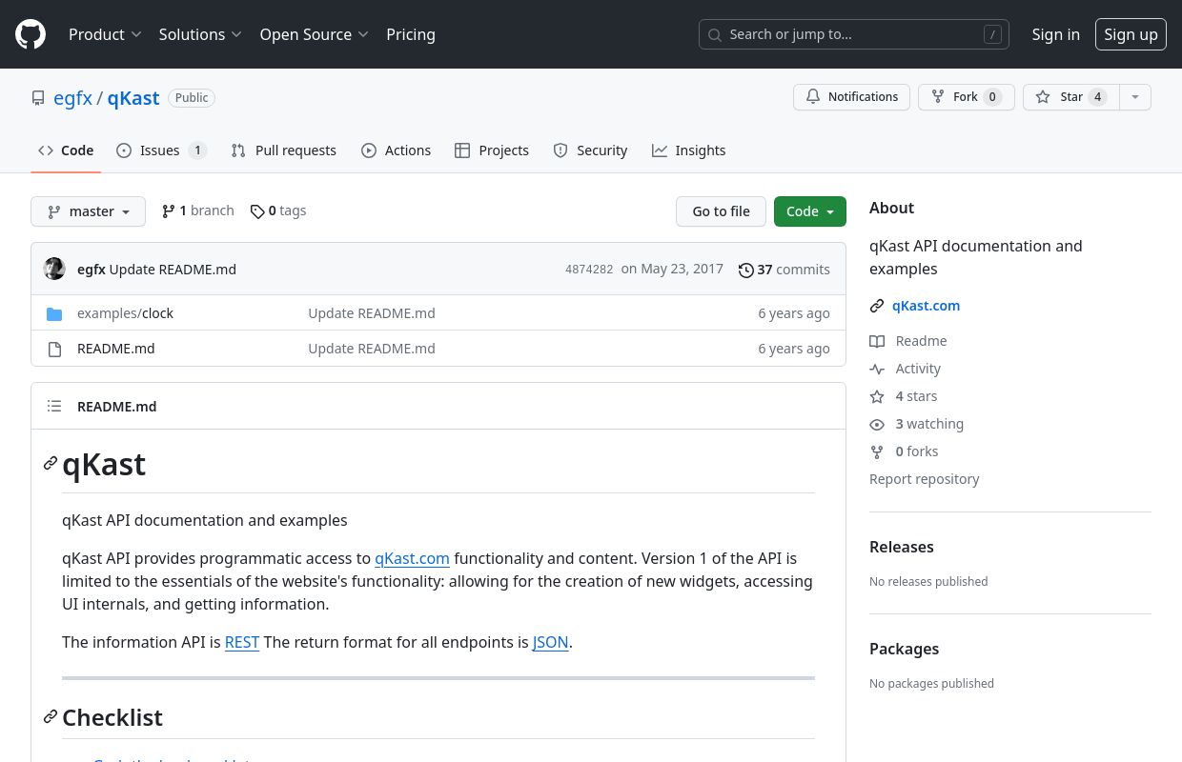1182x762 pixels.
Task: Open the latest commit message Update README.md
Action: pyautogui.click(x=173, y=270)
